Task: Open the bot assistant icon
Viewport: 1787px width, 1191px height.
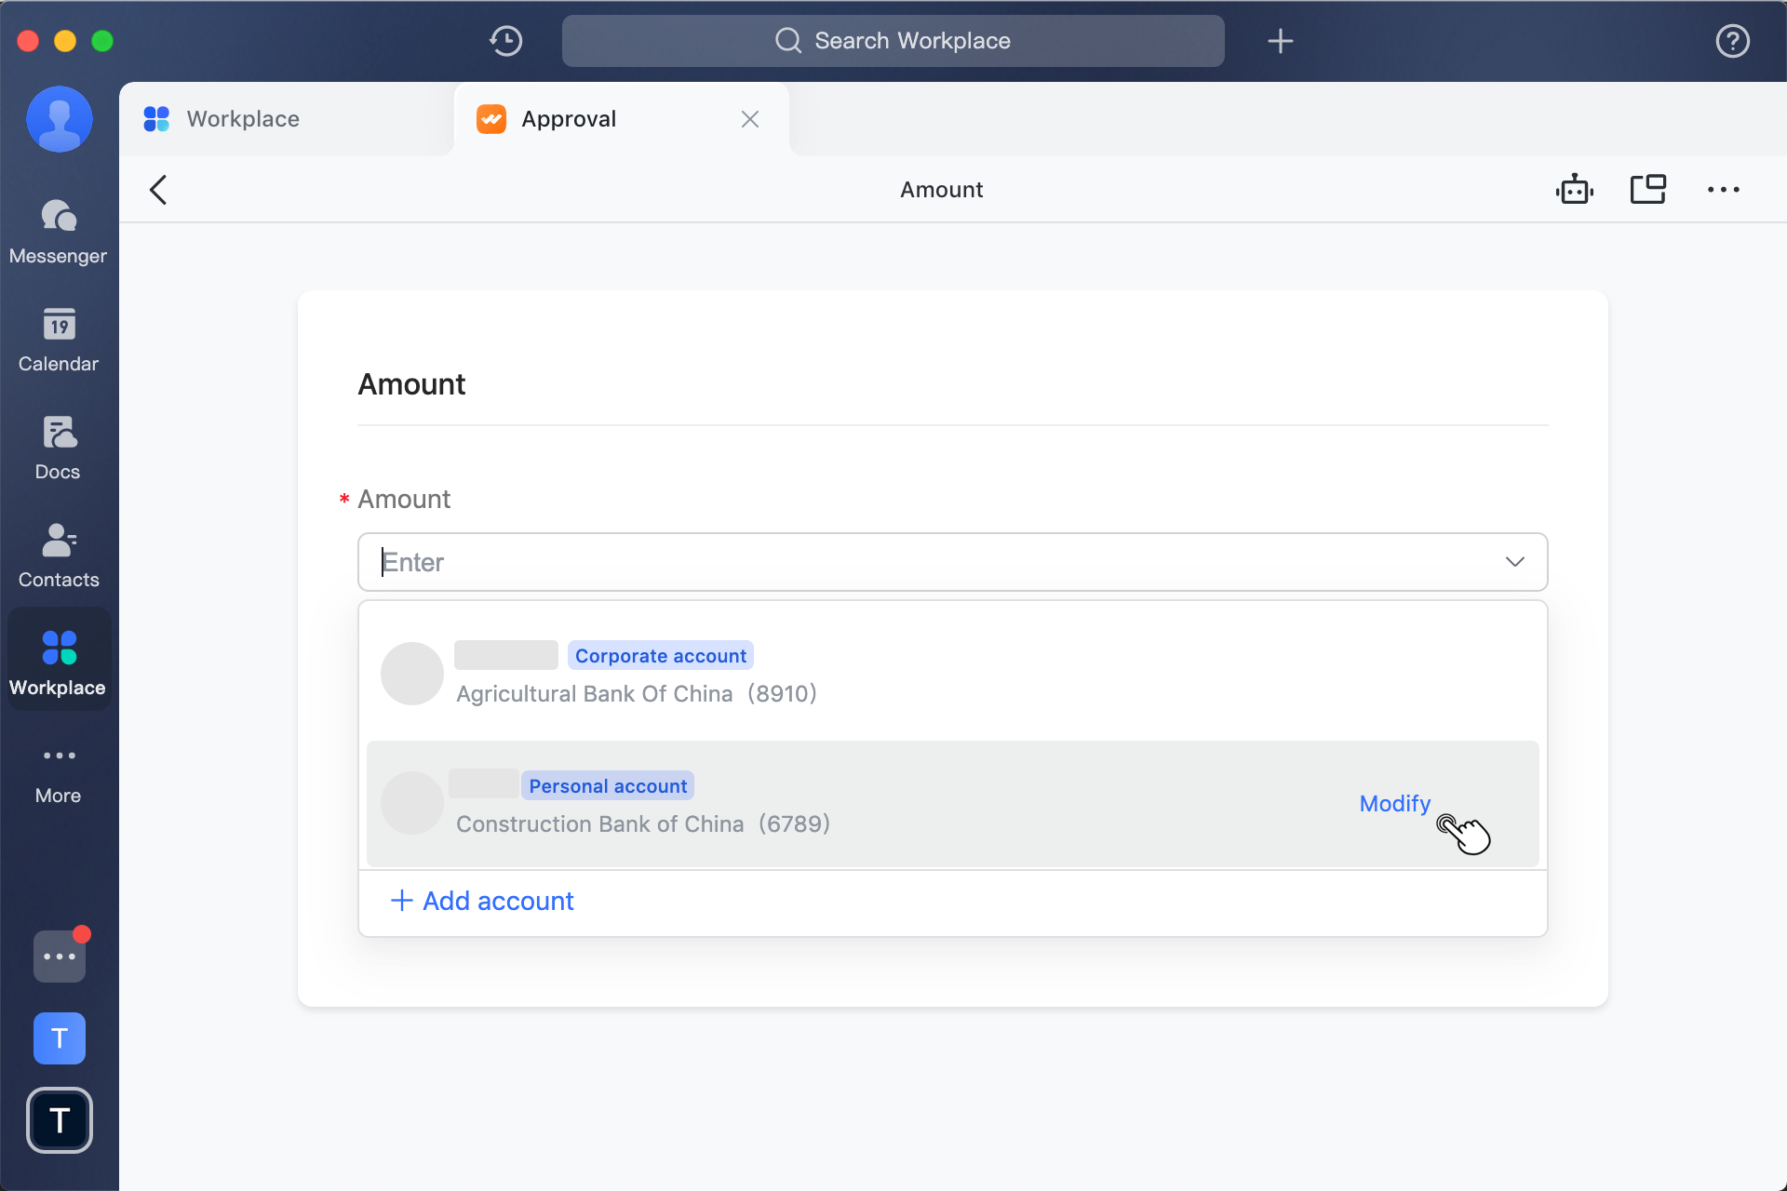Action: 1575,189
